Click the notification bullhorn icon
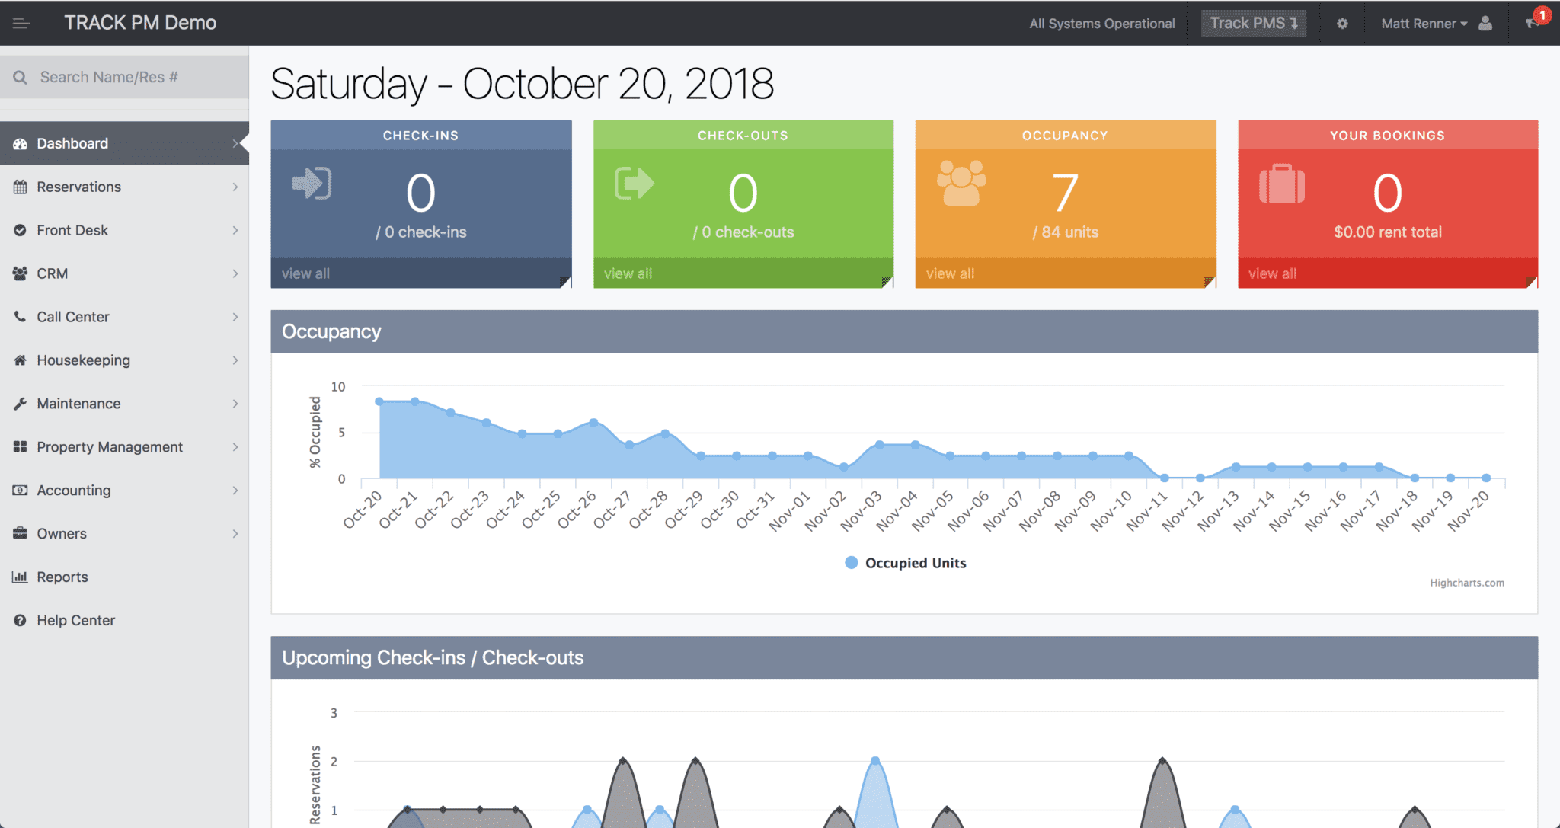 pos(1531,24)
